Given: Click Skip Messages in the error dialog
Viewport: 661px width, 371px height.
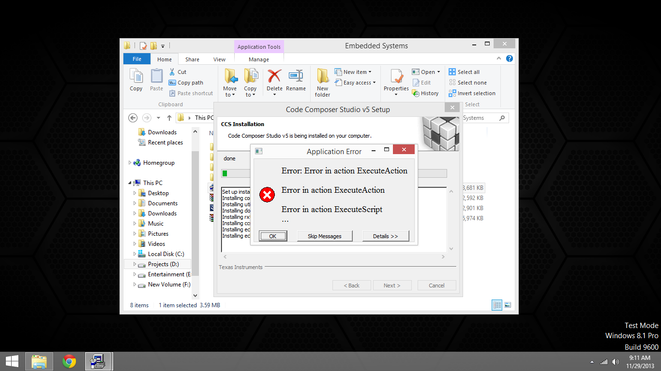Looking at the screenshot, I should pos(325,236).
